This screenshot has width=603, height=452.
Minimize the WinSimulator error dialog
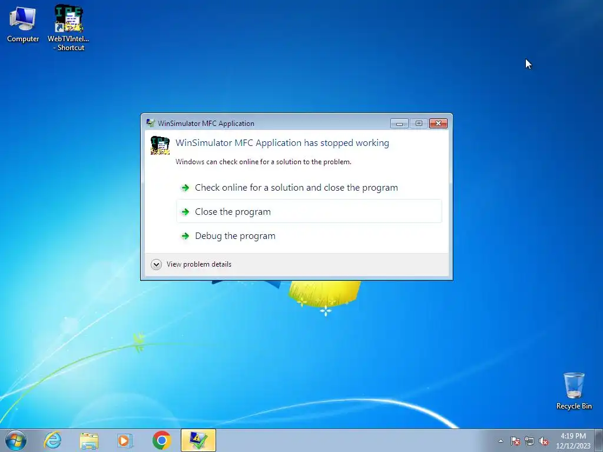click(x=400, y=123)
